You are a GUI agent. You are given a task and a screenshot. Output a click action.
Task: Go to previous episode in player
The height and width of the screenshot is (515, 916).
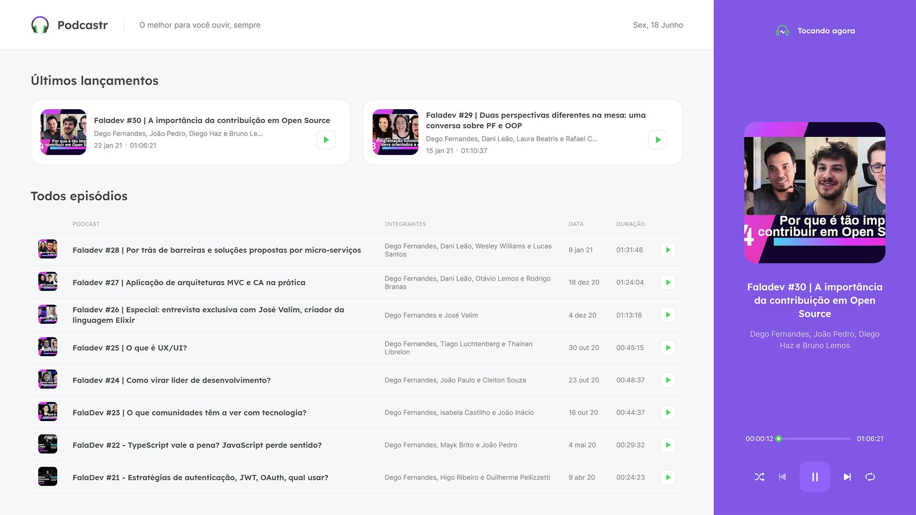click(782, 477)
